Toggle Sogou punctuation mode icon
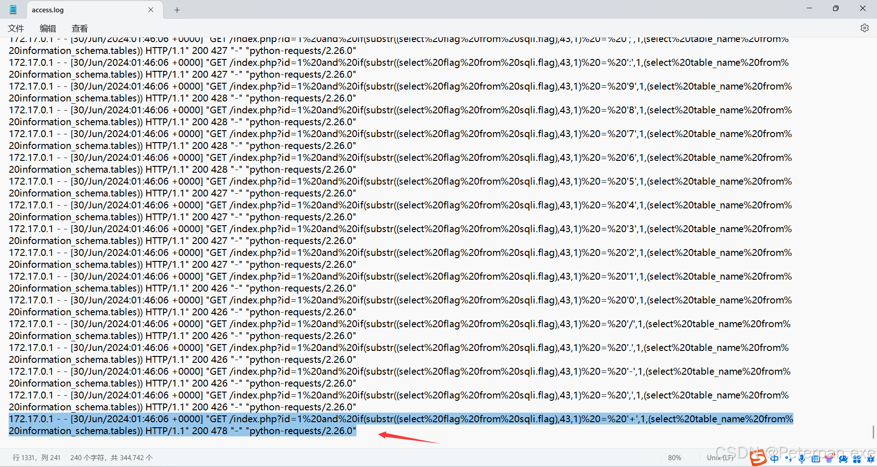 point(788,458)
